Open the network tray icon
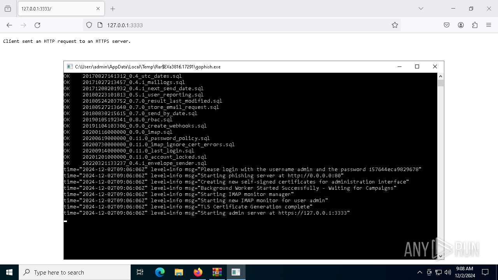 [x=438, y=272]
